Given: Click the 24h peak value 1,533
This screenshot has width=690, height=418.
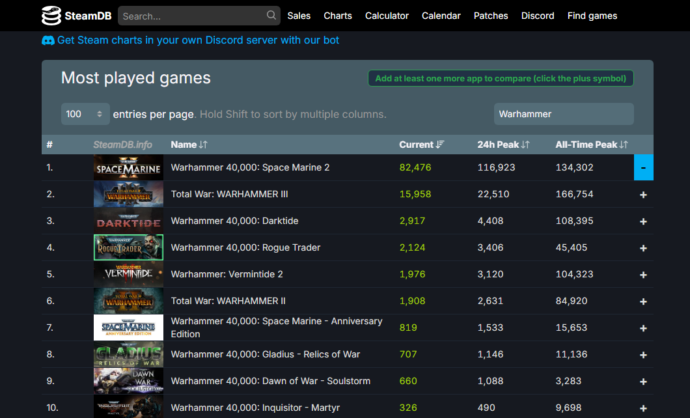Looking at the screenshot, I should click(x=490, y=327).
